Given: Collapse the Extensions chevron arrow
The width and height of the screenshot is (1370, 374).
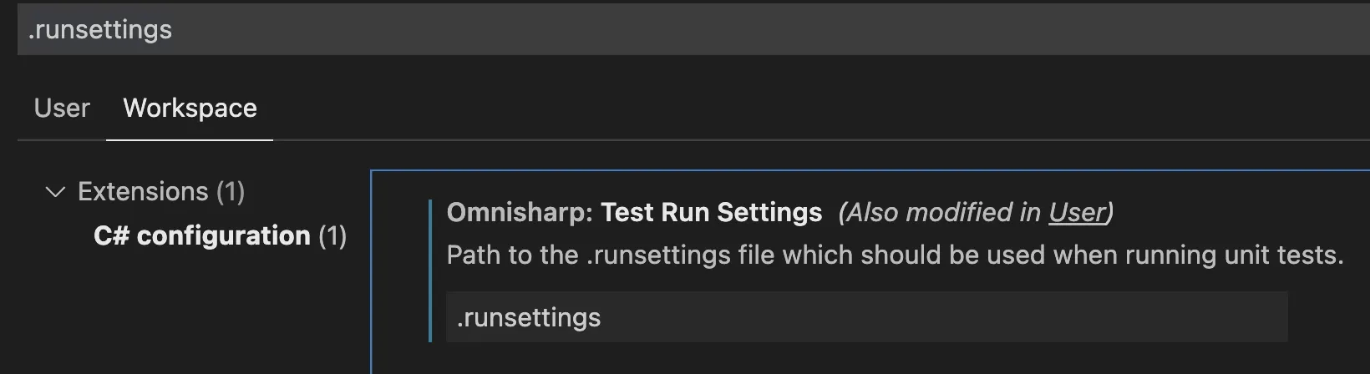Looking at the screenshot, I should [55, 192].
